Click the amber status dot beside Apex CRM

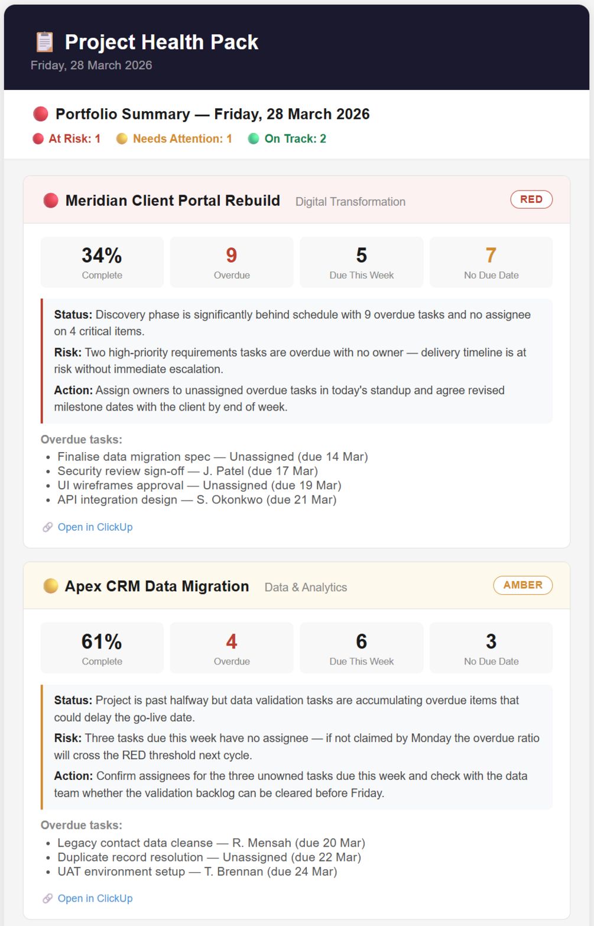pyautogui.click(x=51, y=586)
